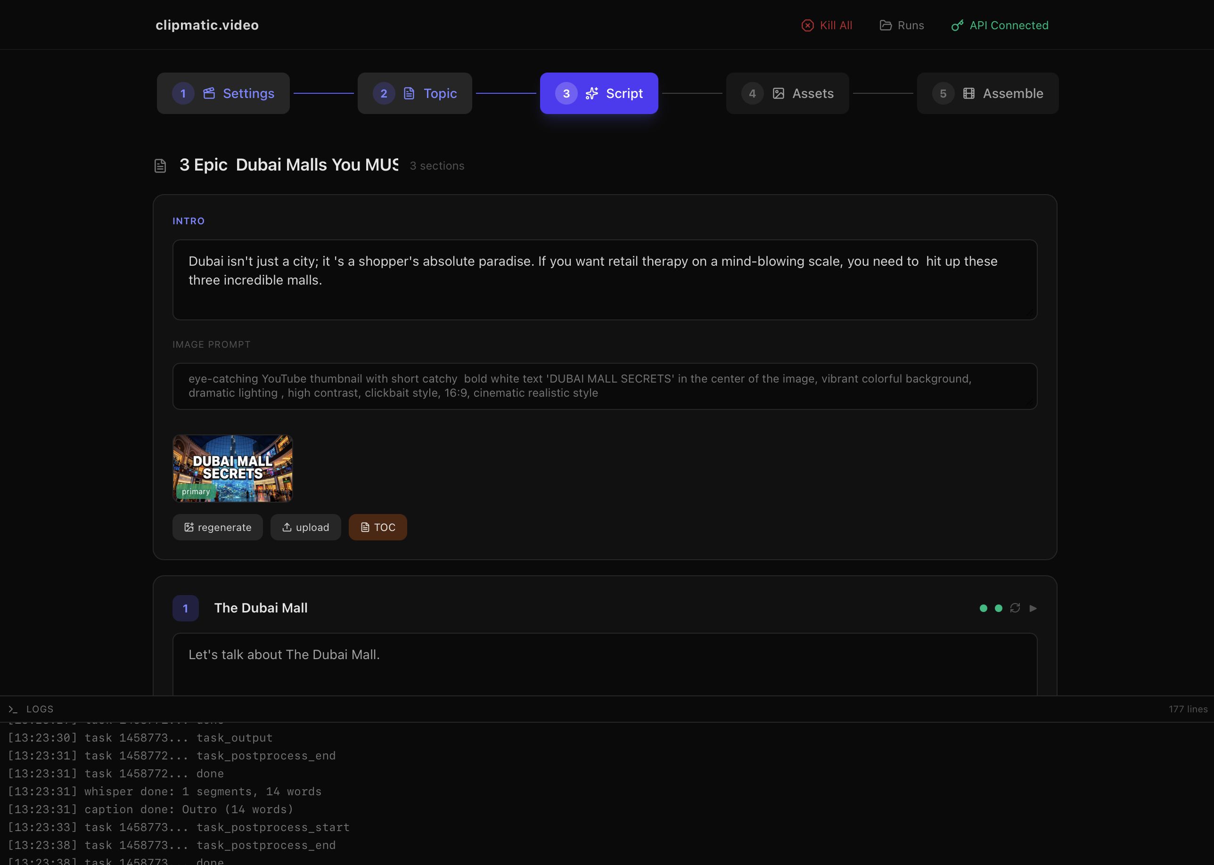Toggle the TOC button
Viewport: 1214px width, 865px height.
click(x=377, y=527)
